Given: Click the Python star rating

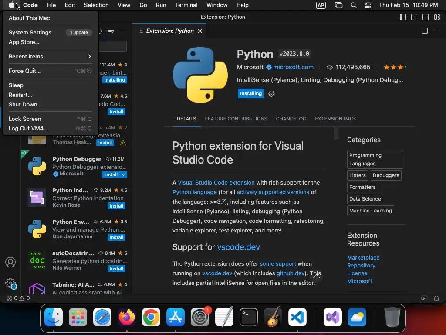Looking at the screenshot, I should pyautogui.click(x=394, y=68).
